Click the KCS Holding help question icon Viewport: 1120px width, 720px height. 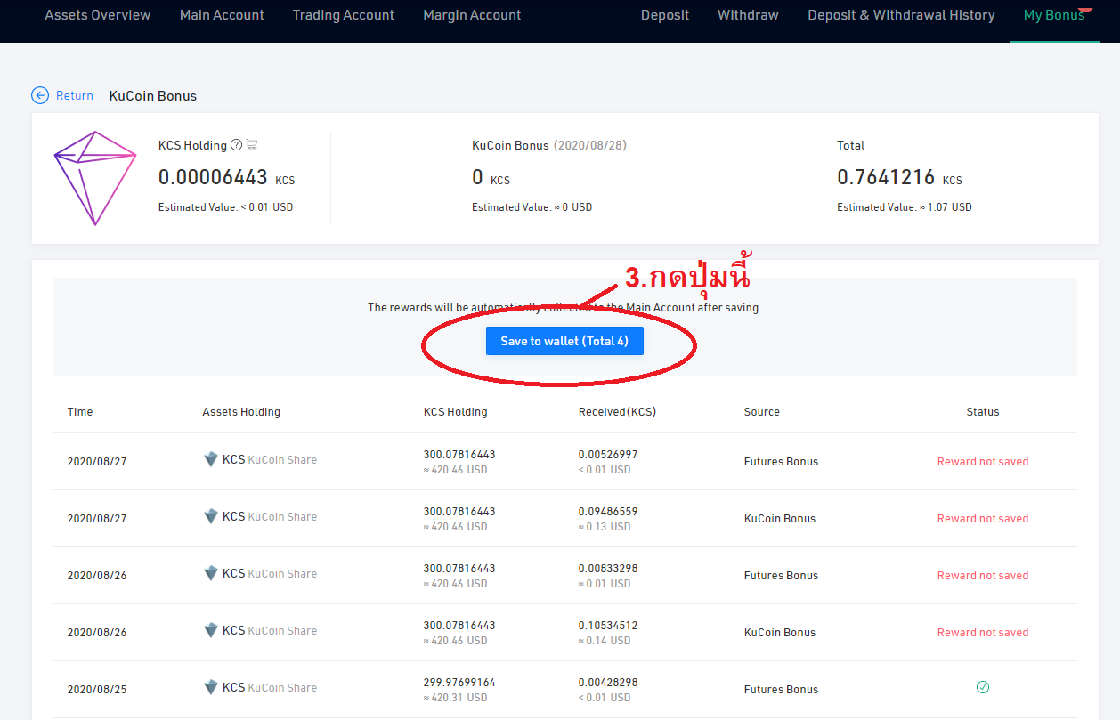236,145
